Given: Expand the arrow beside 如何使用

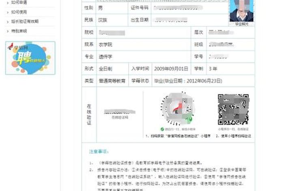Looking at the screenshot, I should [8, 12].
